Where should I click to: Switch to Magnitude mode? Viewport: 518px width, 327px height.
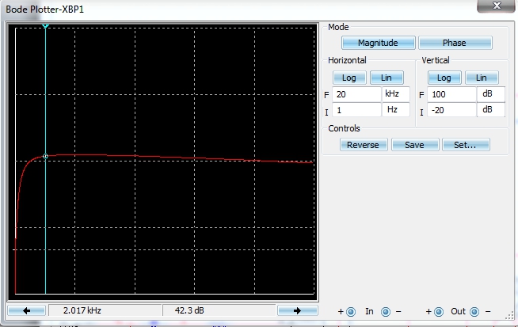pyautogui.click(x=377, y=43)
